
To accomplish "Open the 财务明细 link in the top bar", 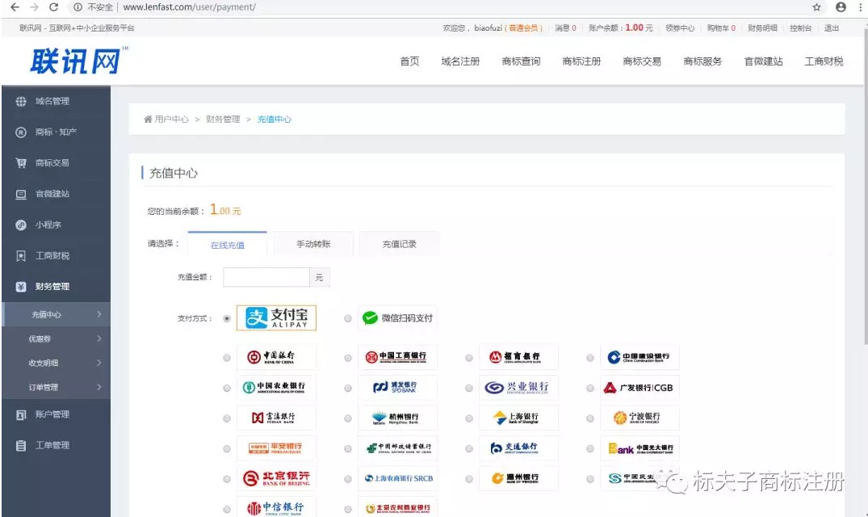I will tap(763, 27).
